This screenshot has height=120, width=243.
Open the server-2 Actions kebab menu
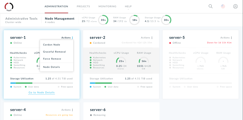click(x=152, y=38)
